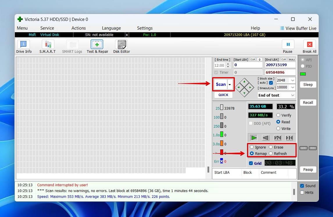Viewport: 333px width, 217px height.
Task: Click the orange 3.0s block indicator
Action: [221, 143]
